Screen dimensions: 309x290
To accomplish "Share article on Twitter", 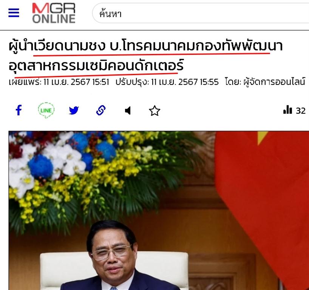I will [x=74, y=110].
